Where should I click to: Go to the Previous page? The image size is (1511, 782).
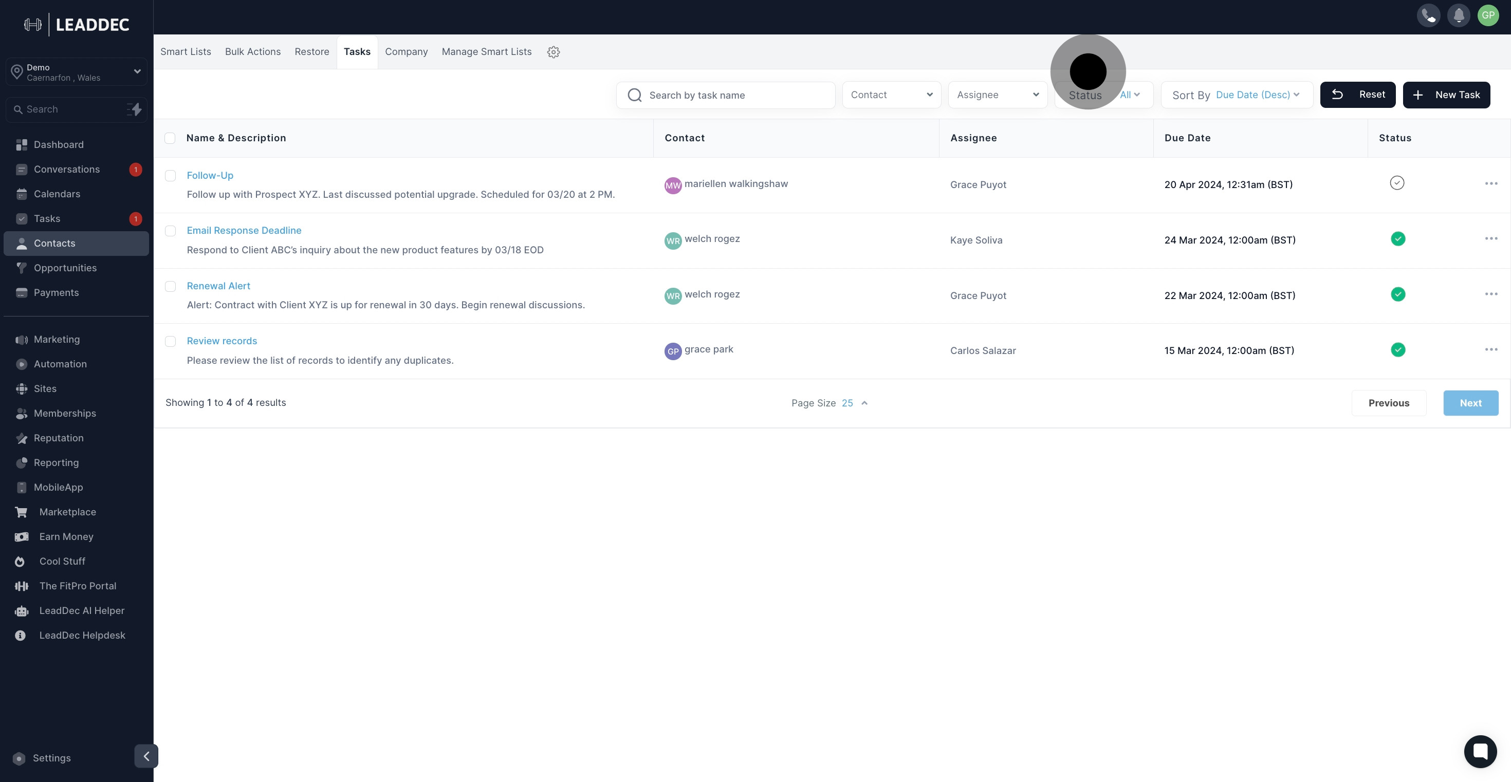point(1389,403)
